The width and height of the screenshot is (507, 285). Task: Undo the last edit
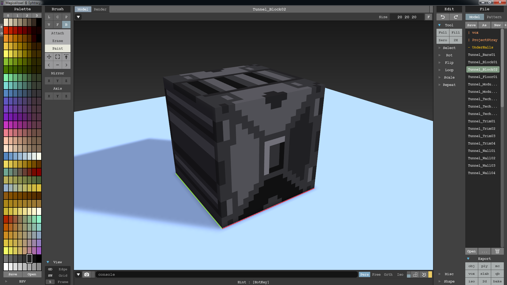click(x=443, y=17)
